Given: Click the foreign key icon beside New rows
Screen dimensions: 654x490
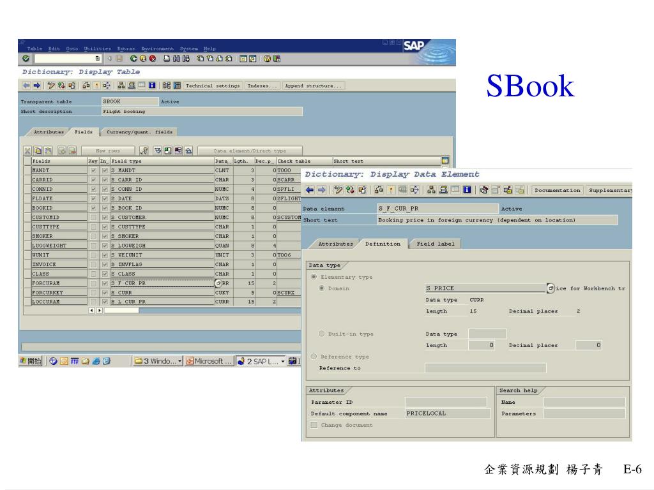Looking at the screenshot, I should [144, 151].
